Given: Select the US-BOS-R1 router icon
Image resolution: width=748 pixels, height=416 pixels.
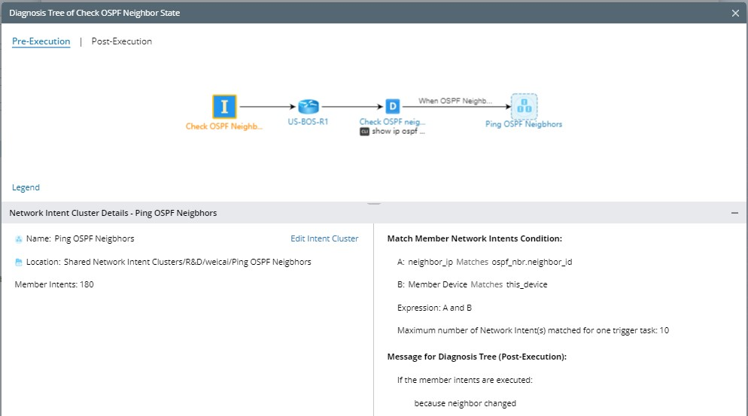Looking at the screenshot, I should [308, 107].
